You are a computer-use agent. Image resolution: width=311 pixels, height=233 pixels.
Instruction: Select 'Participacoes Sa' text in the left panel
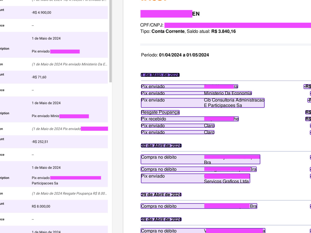pyautogui.click(x=45, y=183)
